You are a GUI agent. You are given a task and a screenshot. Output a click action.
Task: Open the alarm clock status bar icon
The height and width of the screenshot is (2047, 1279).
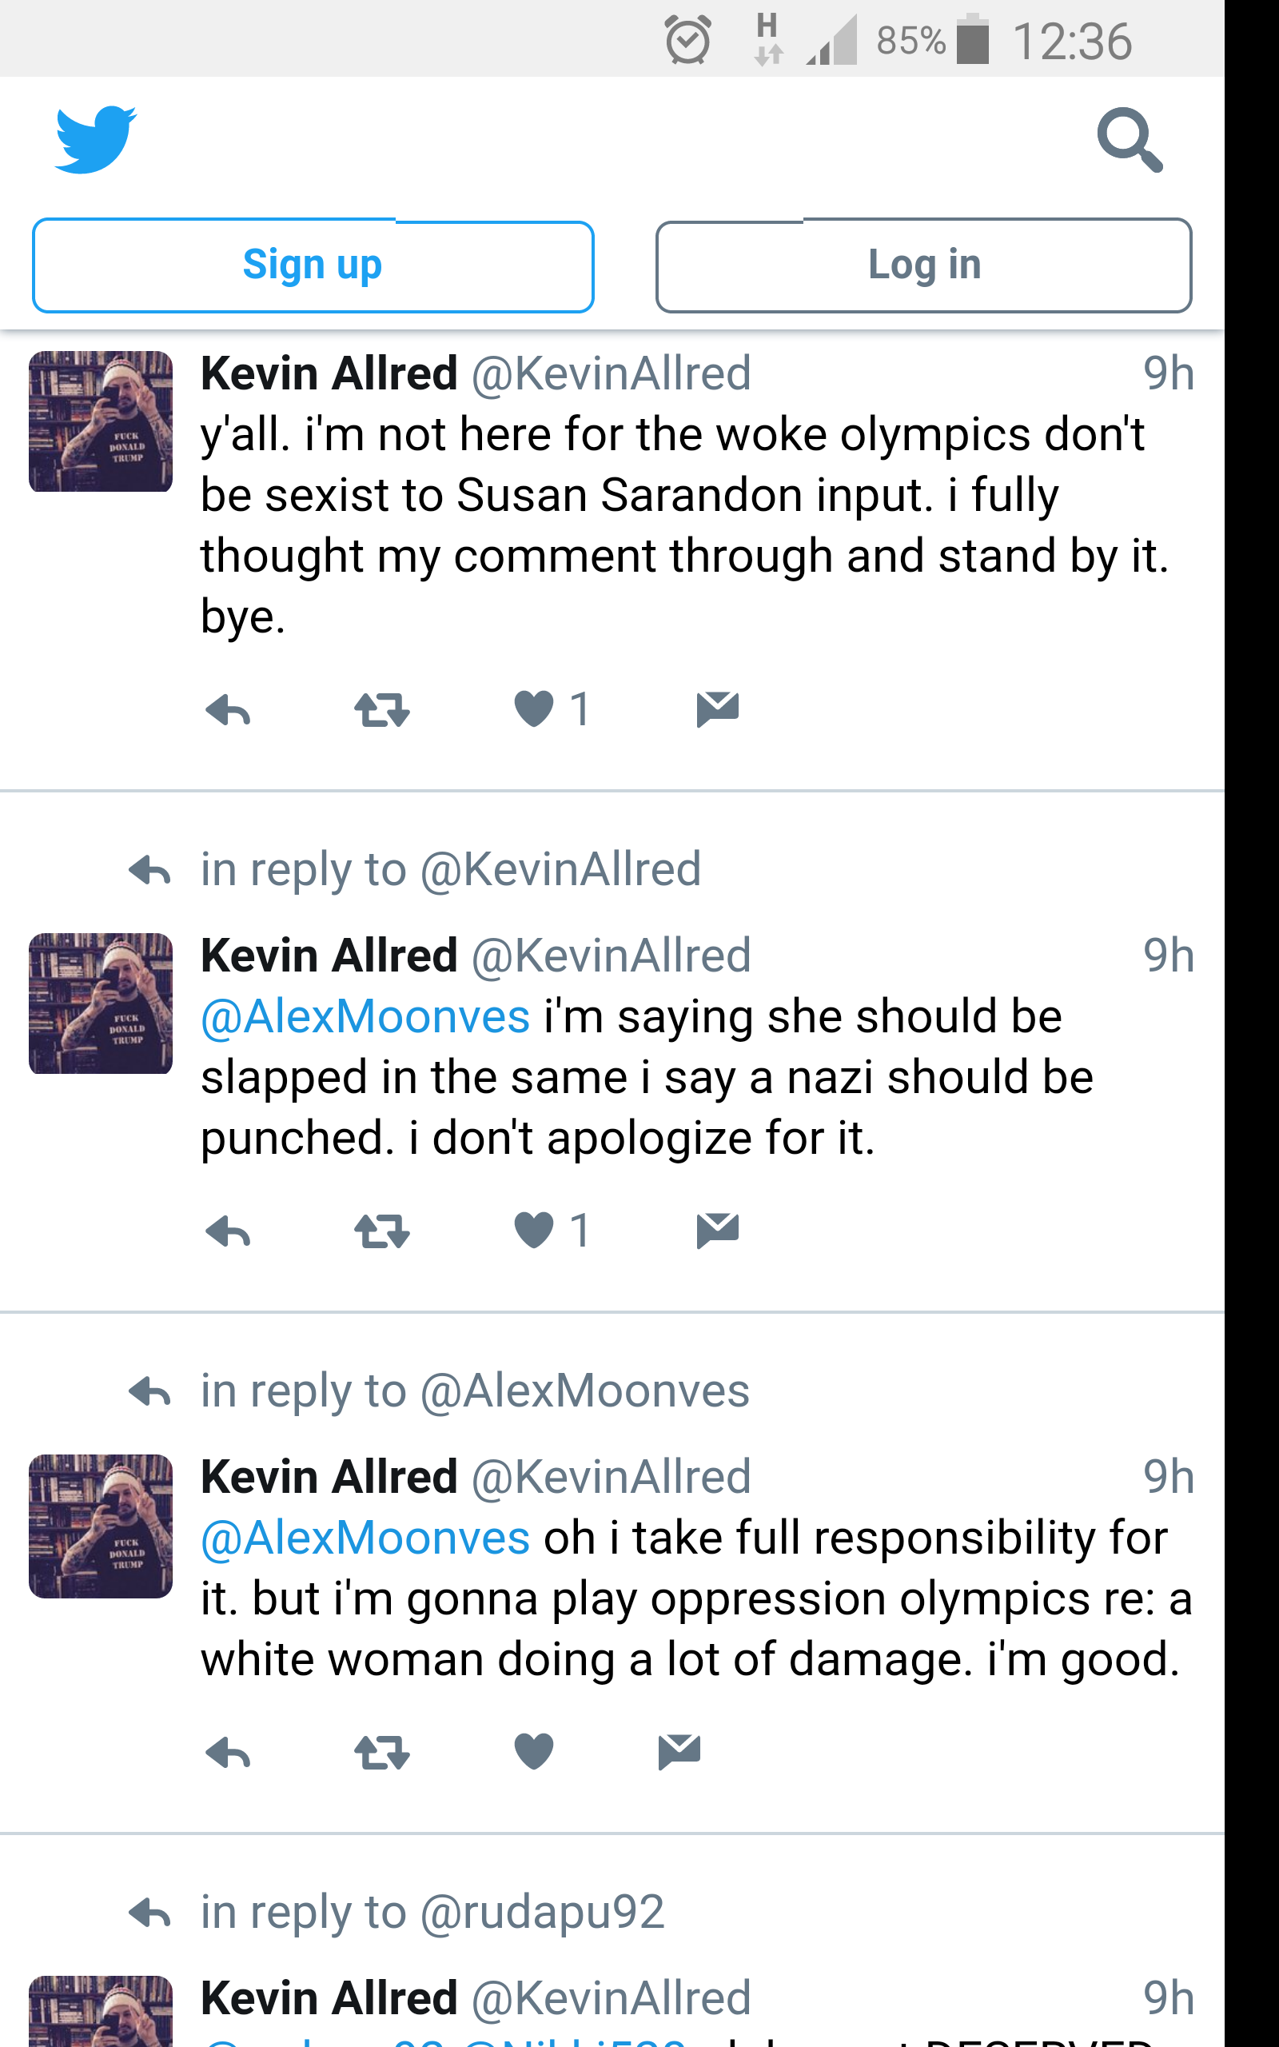pyautogui.click(x=687, y=40)
